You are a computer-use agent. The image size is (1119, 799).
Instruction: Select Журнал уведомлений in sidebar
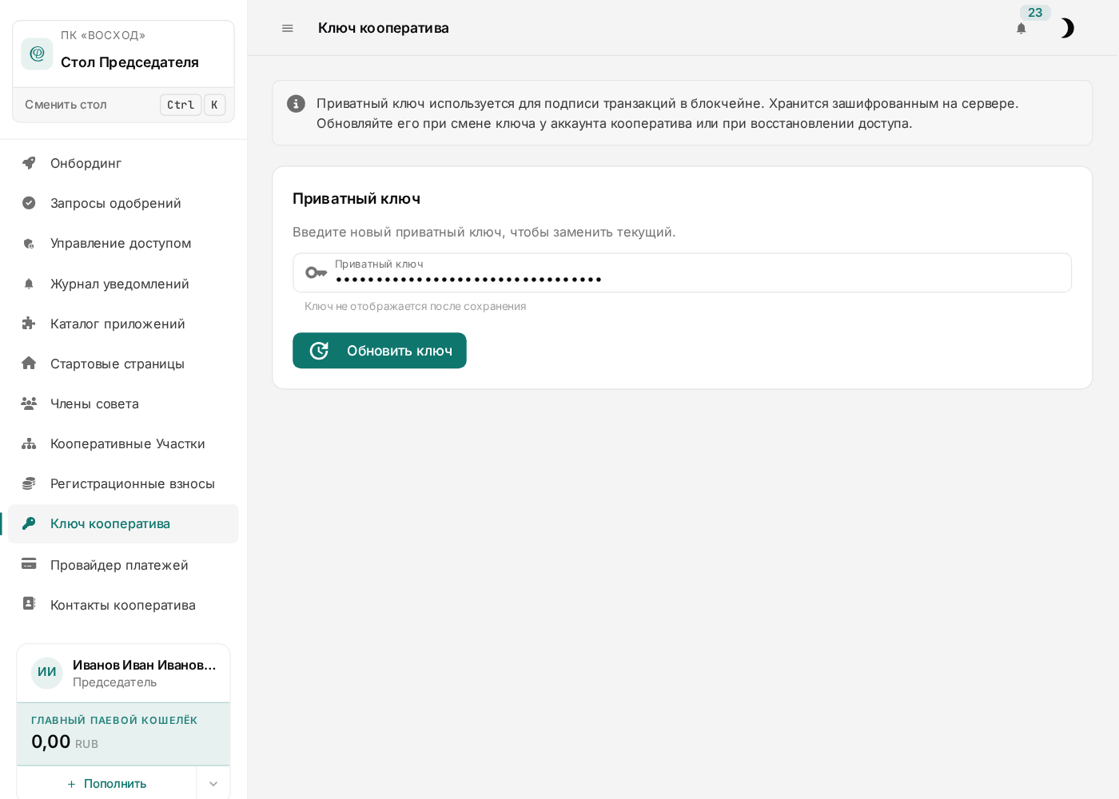(123, 284)
